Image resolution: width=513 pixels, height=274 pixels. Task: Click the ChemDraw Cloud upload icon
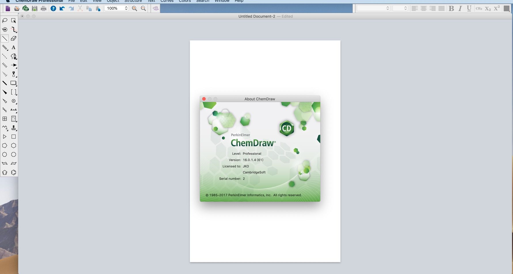[x=26, y=8]
